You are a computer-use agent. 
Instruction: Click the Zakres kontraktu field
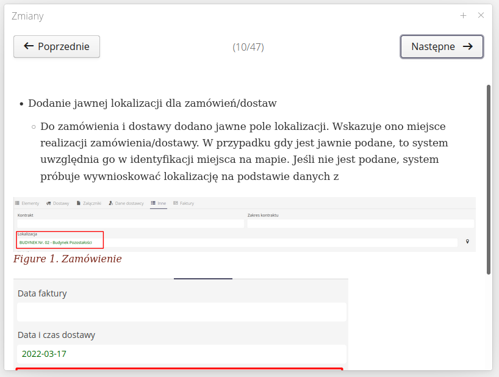pos(360,224)
